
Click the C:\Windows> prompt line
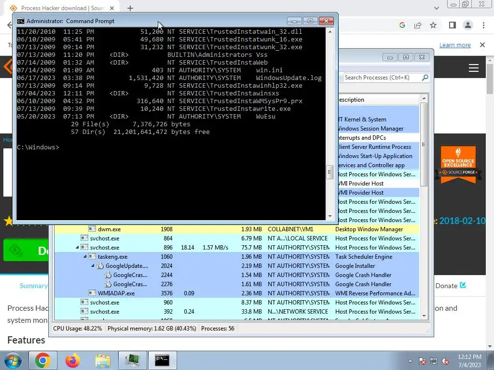coord(38,147)
